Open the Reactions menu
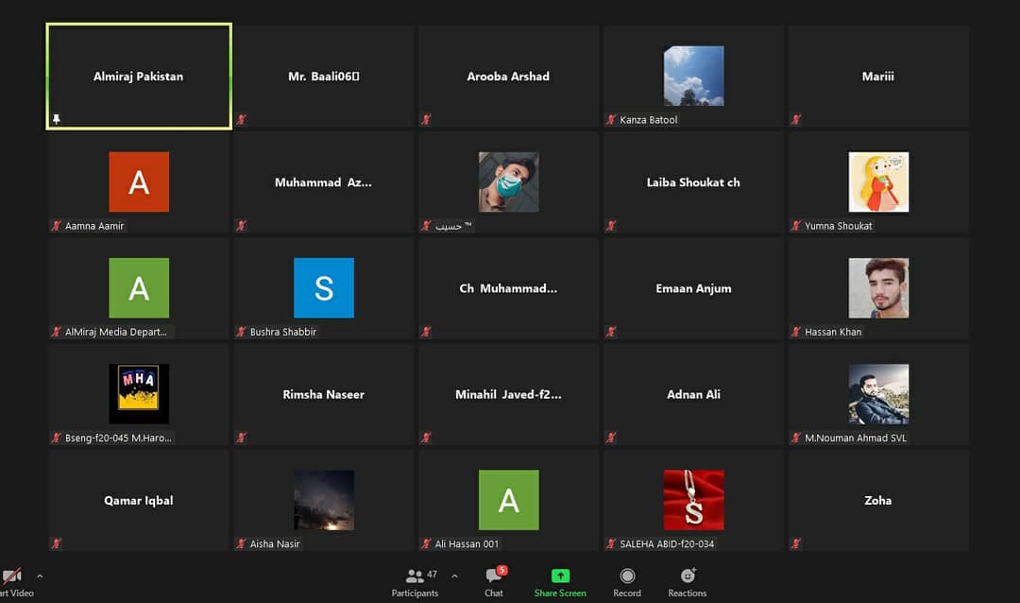1020x603 pixels. [x=687, y=582]
